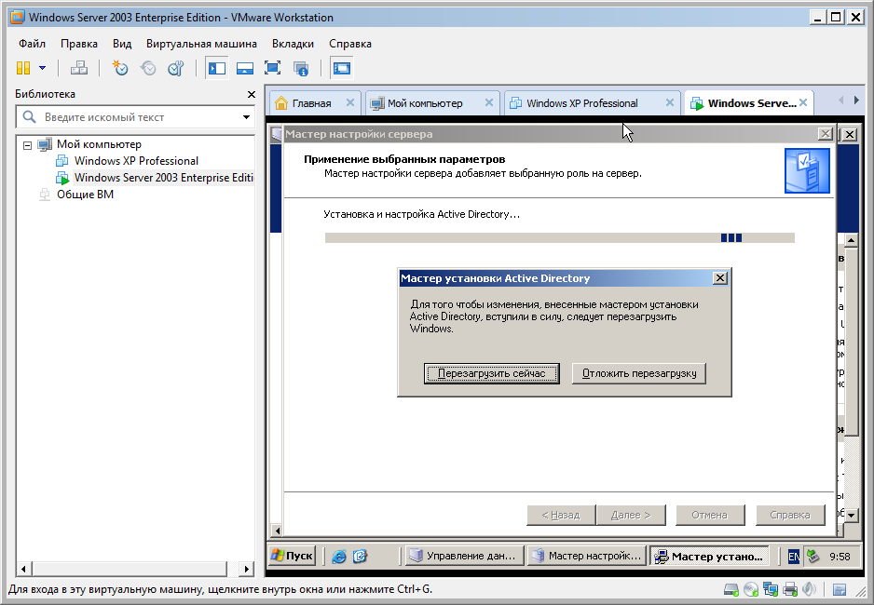Open the snapshot manager icon
The height and width of the screenshot is (605, 874).
click(x=176, y=68)
